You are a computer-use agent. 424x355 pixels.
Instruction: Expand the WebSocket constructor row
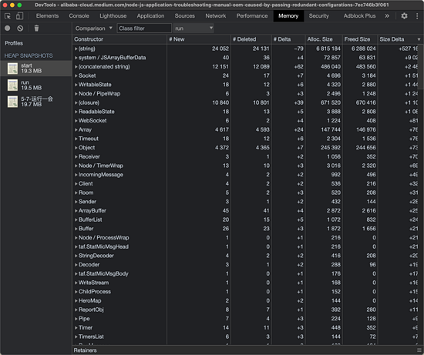(x=76, y=121)
